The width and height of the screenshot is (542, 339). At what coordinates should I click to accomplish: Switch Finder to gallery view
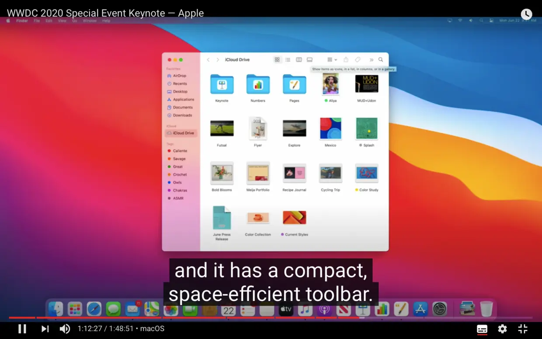[x=309, y=60]
